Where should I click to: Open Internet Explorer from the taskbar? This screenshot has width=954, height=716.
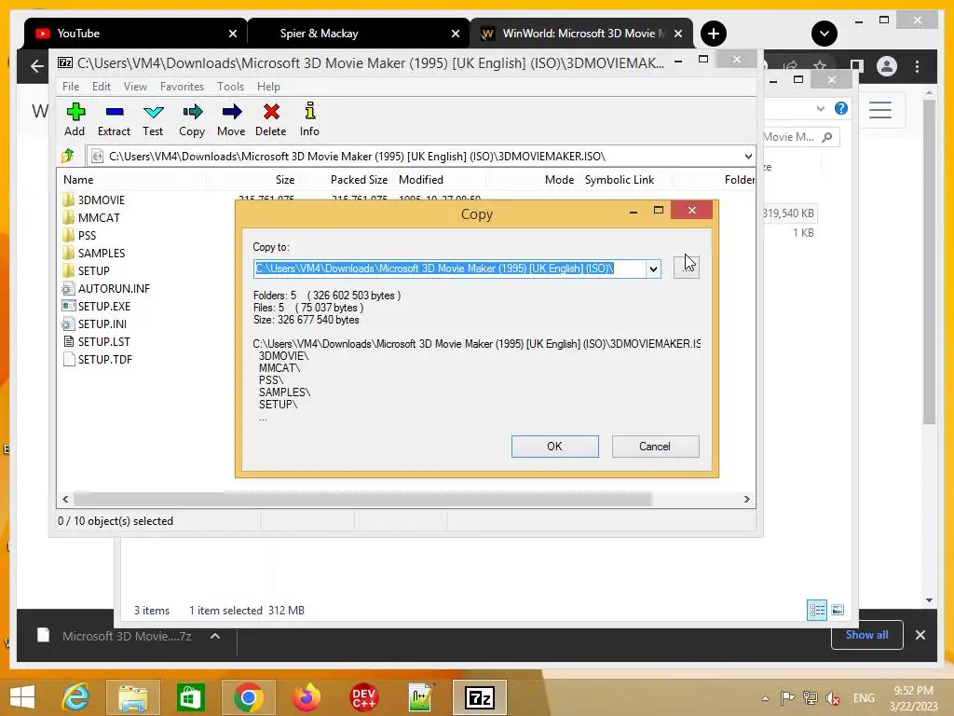coord(76,697)
